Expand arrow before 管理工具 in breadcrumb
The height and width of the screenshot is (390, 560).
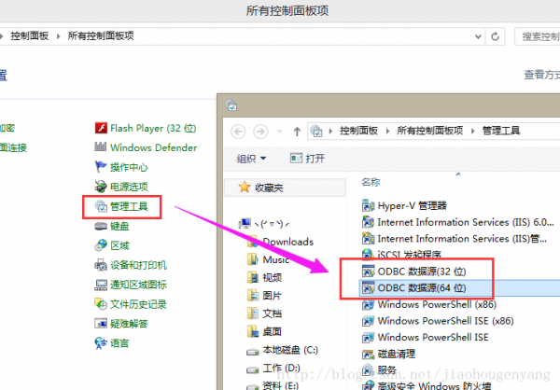pyautogui.click(x=473, y=131)
